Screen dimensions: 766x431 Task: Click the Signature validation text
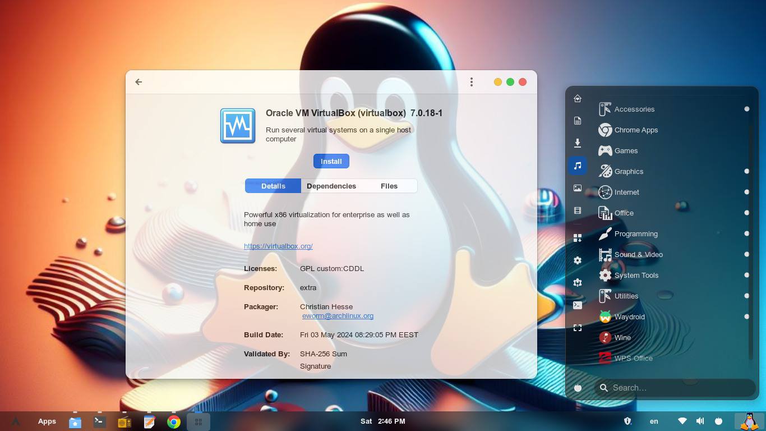coord(316,366)
